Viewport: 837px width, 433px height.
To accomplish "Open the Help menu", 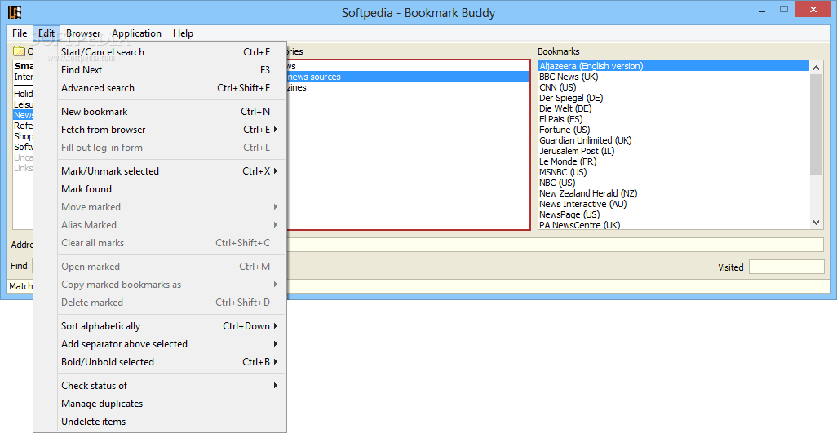I will pyautogui.click(x=183, y=33).
